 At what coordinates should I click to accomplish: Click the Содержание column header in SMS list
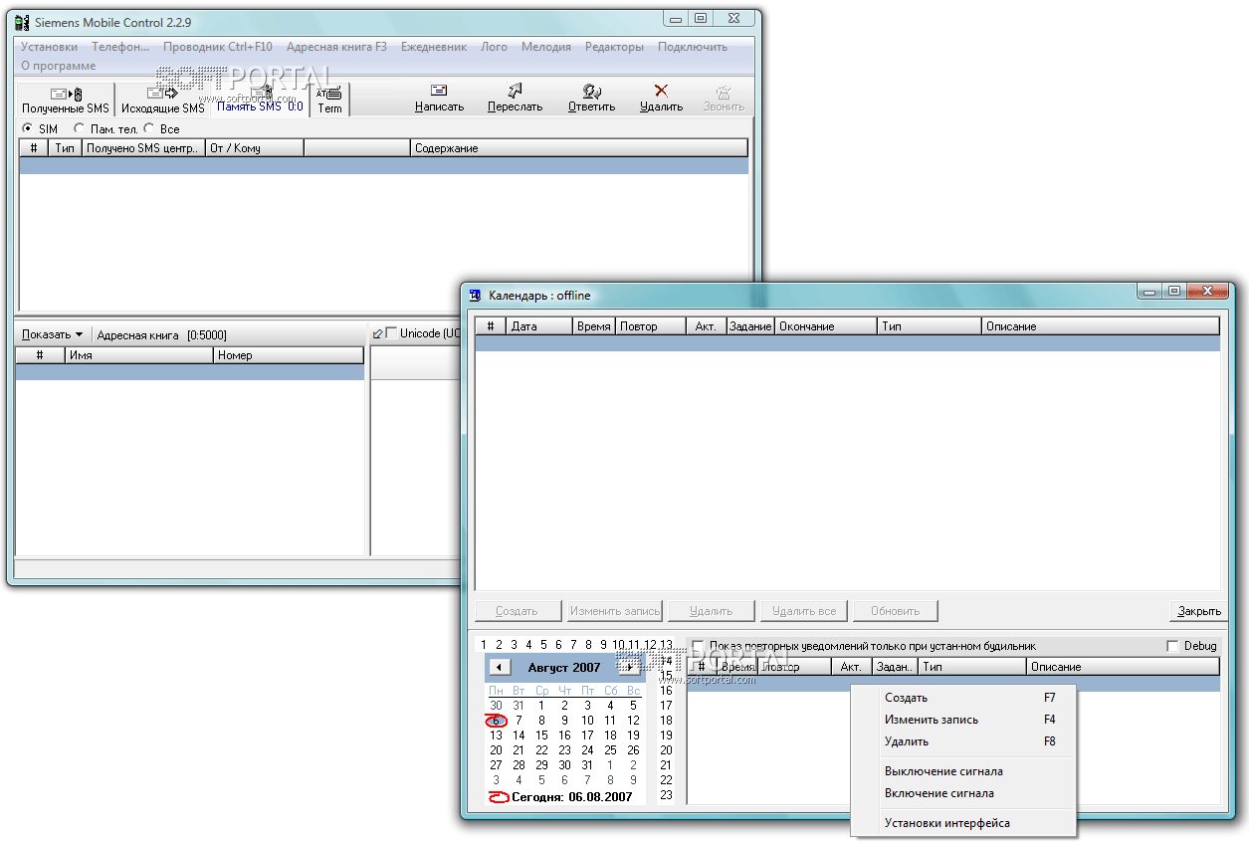click(x=578, y=148)
